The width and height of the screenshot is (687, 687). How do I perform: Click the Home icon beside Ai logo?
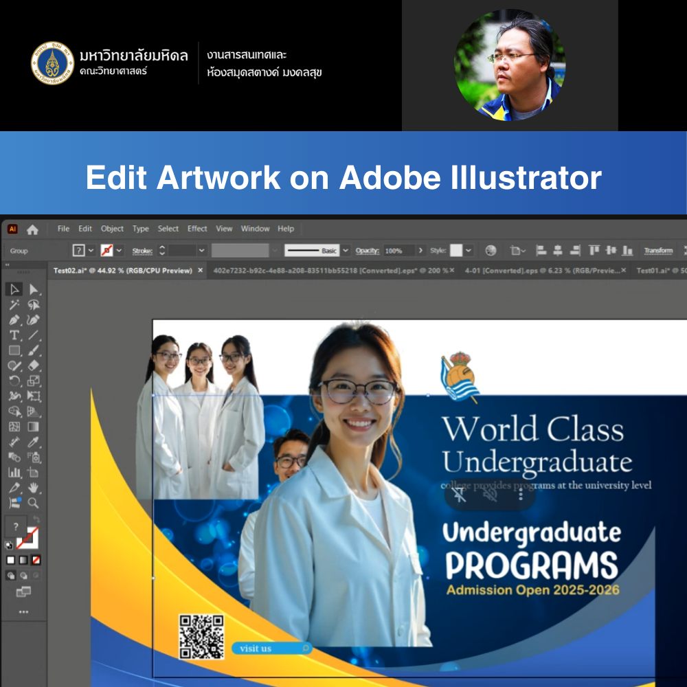coord(32,229)
